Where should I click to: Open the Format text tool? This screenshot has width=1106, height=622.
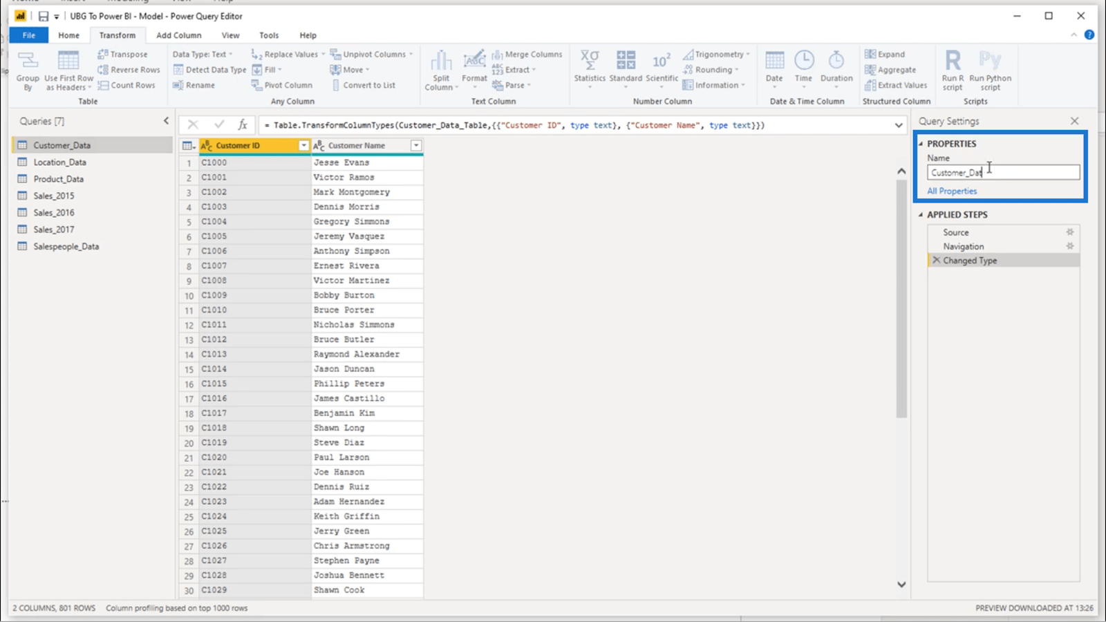point(474,69)
